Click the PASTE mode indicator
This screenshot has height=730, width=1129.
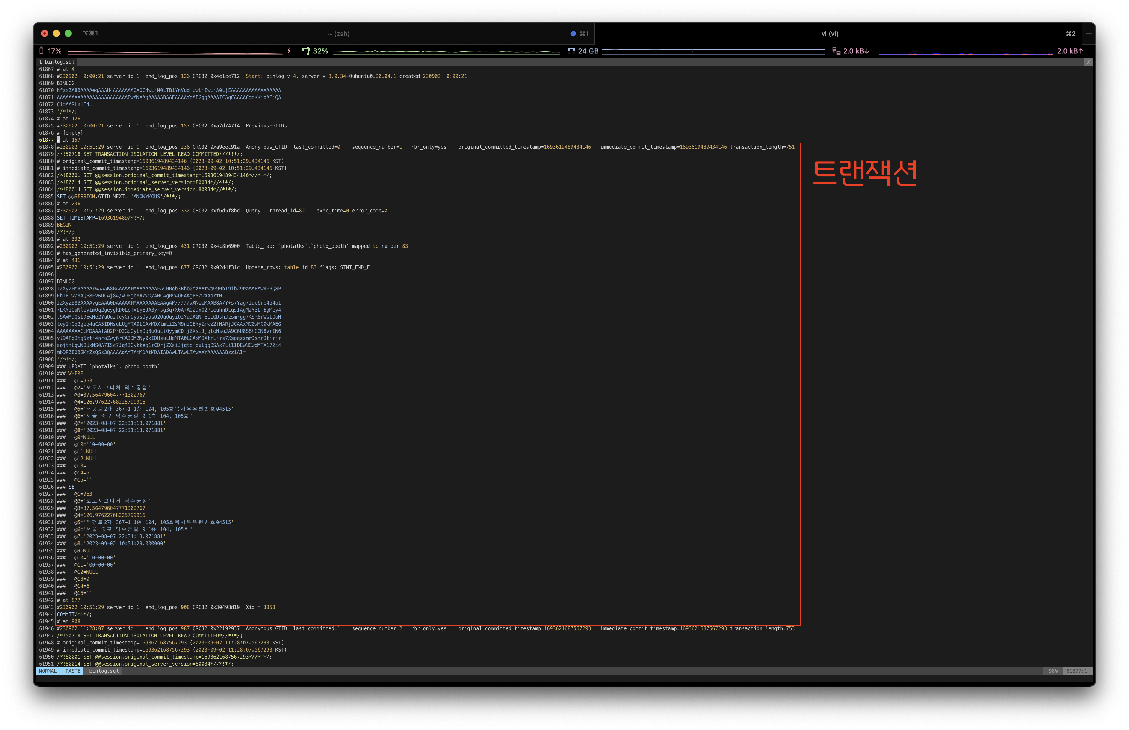click(x=73, y=671)
